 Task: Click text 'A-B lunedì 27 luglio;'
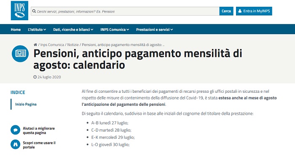(x=110, y=123)
